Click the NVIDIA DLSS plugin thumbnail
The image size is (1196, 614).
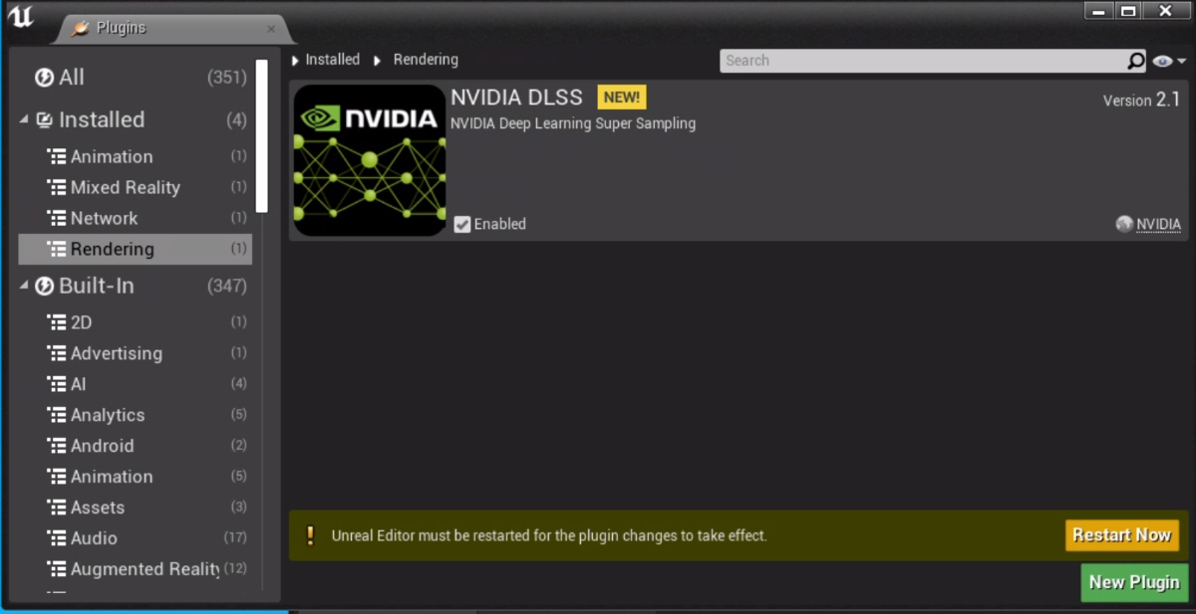[370, 160]
